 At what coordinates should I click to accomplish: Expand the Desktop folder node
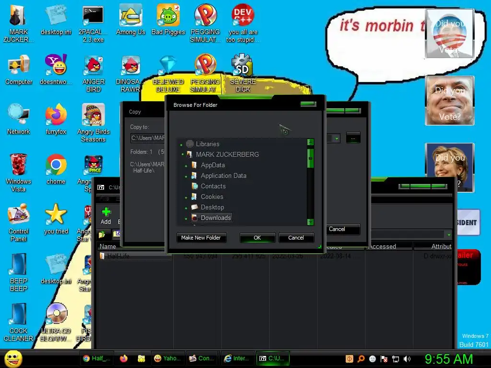[186, 208]
